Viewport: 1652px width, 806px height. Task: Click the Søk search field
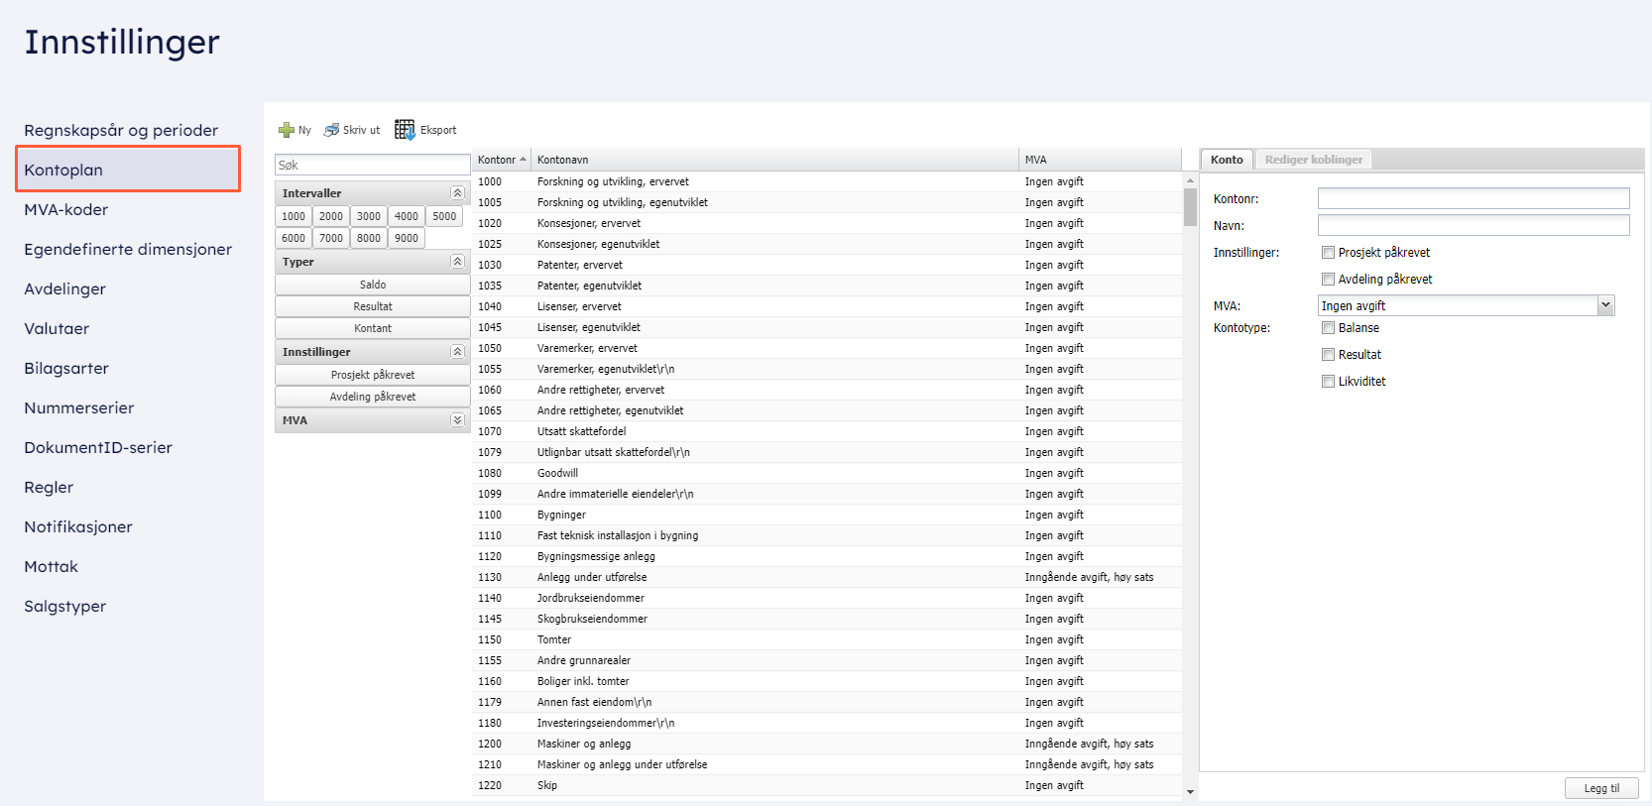(x=372, y=166)
